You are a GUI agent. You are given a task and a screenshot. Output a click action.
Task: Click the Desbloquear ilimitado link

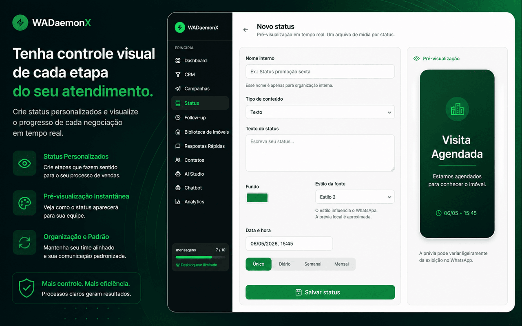pyautogui.click(x=197, y=265)
